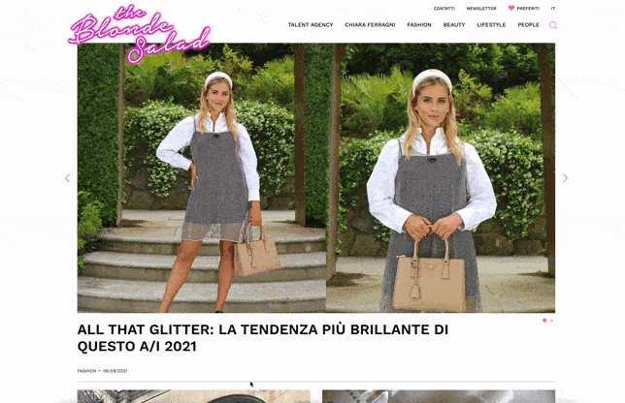Open the hero slider image
625x403 pixels.
[x=316, y=178]
